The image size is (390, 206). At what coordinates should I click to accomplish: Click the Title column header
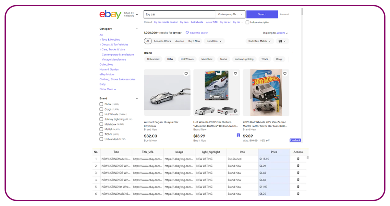116,152
